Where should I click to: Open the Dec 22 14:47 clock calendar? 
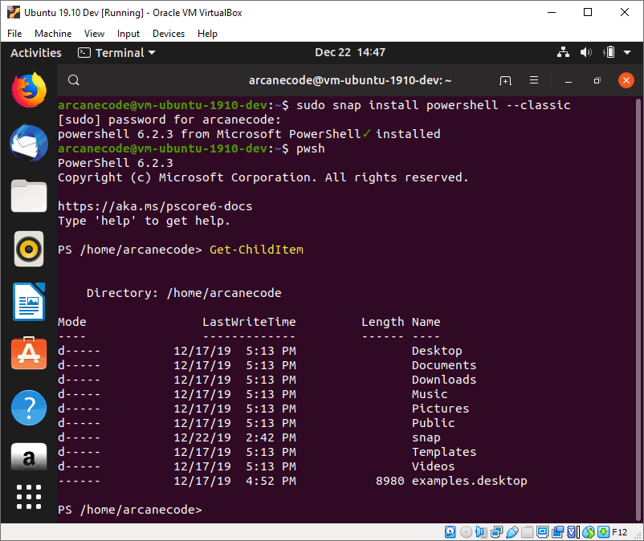click(x=349, y=53)
